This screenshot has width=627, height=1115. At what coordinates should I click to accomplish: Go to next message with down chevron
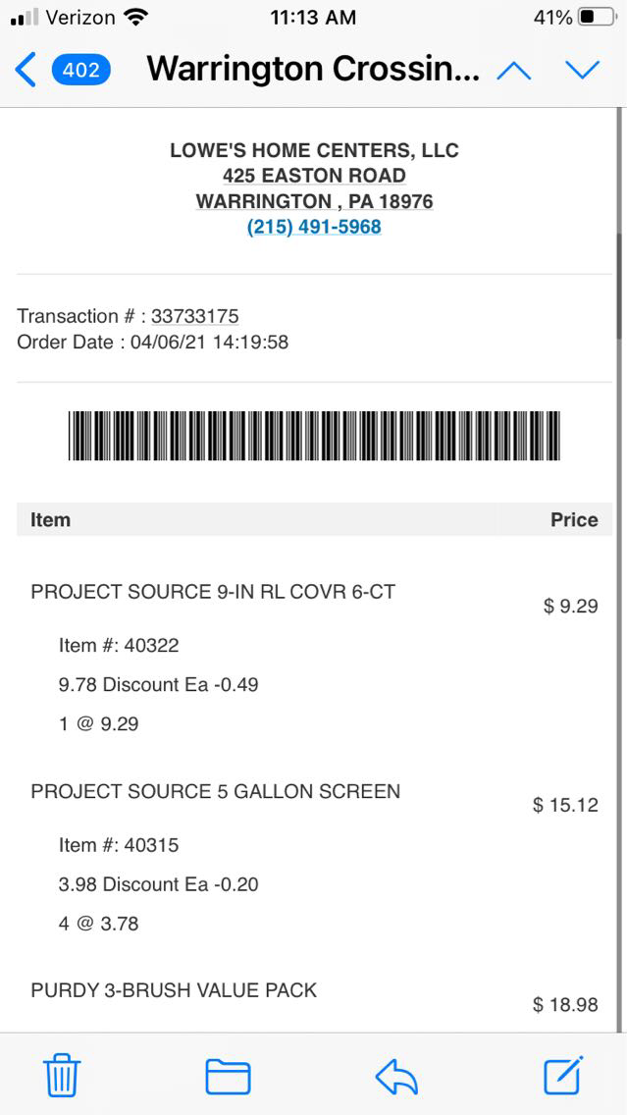582,70
